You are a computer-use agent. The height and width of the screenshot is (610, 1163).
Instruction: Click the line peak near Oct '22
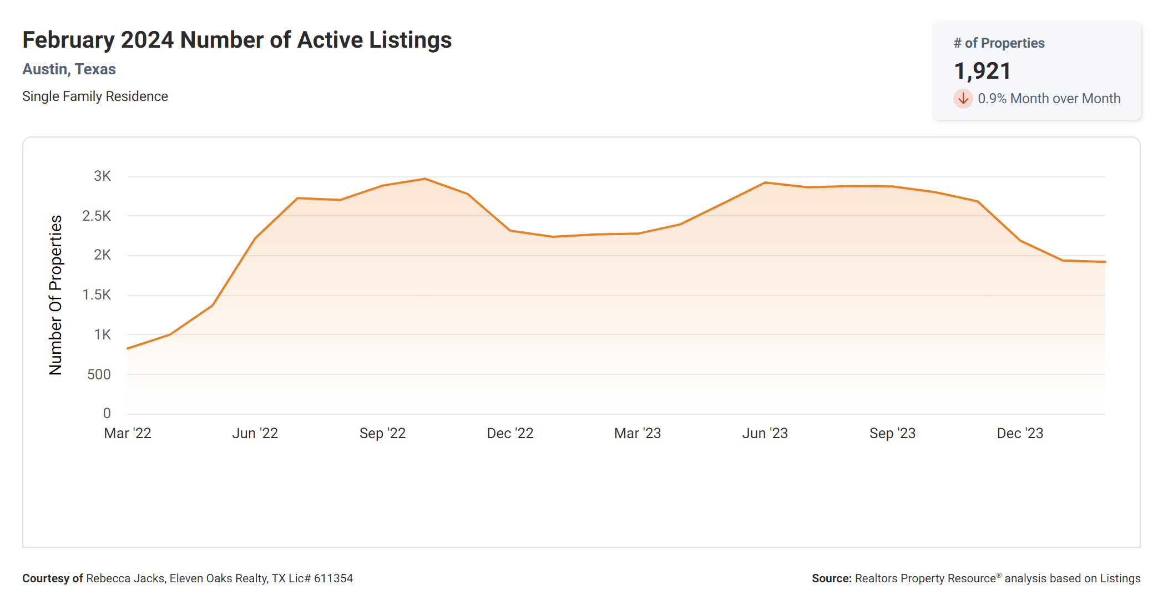(425, 179)
